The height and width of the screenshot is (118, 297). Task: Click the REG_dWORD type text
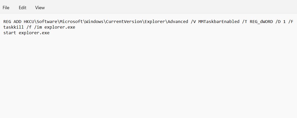pyautogui.click(x=261, y=21)
